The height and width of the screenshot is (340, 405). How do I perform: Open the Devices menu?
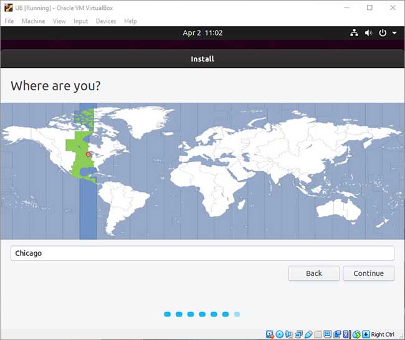(106, 21)
